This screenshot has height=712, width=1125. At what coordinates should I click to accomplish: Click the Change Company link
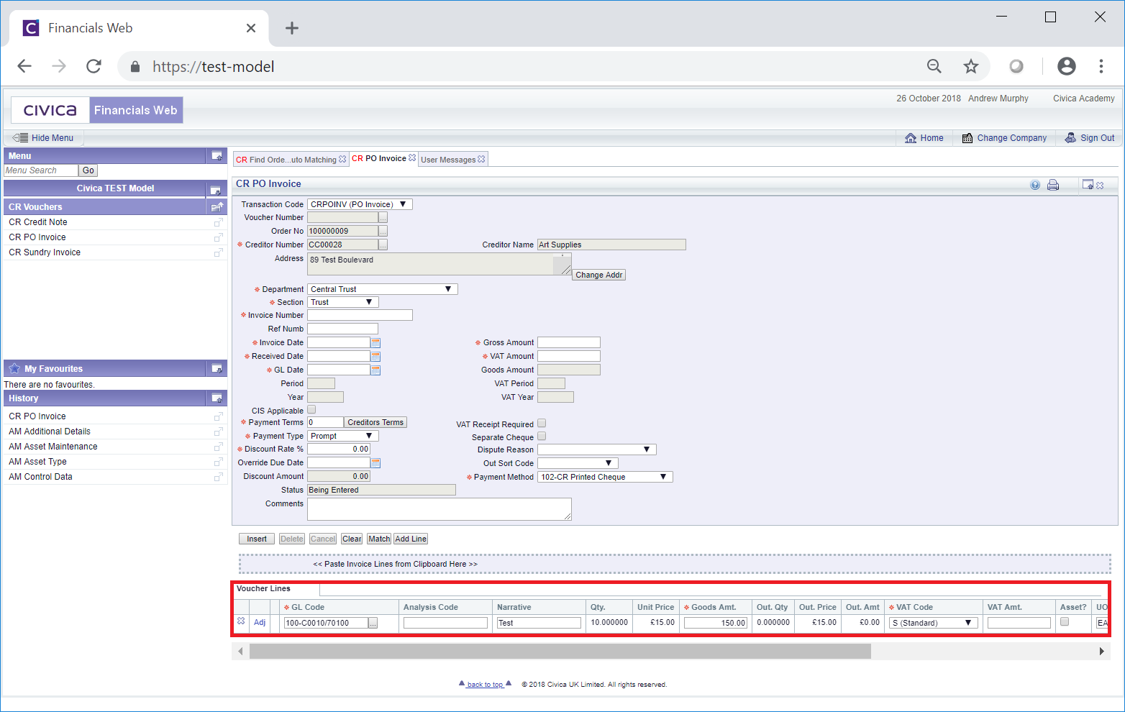[1004, 138]
